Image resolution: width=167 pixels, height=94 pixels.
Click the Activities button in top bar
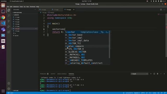pyautogui.click(x=4, y=1)
